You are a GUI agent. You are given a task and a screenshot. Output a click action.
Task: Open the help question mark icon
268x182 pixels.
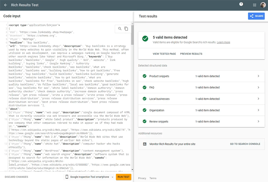241,4
